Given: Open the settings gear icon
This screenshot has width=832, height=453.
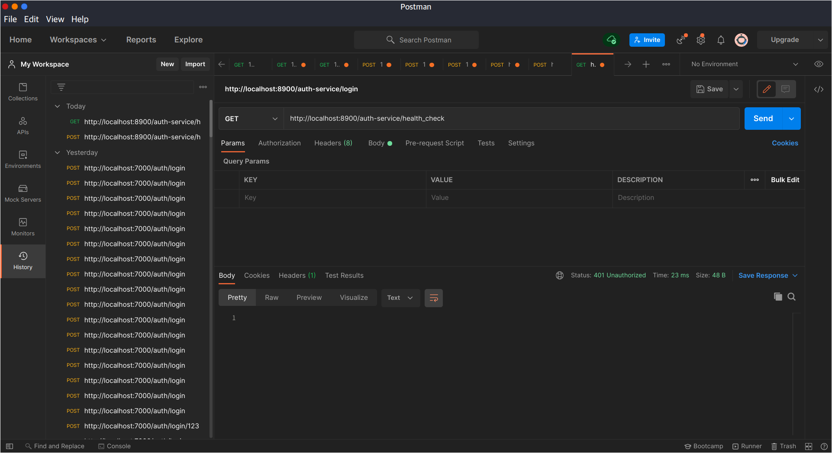Looking at the screenshot, I should [701, 40].
